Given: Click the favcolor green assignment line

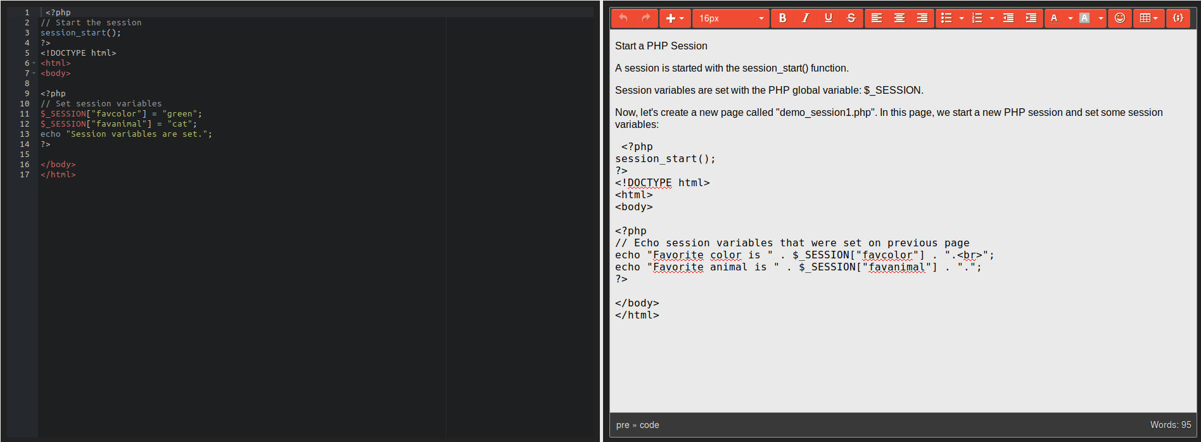Looking at the screenshot, I should point(122,114).
